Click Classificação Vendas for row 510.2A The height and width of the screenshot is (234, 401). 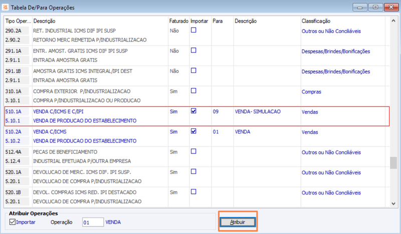click(x=310, y=132)
